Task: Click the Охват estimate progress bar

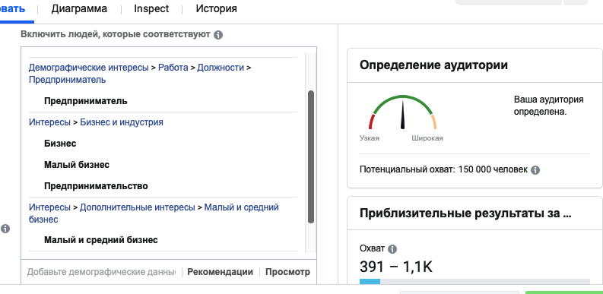Action: [474, 281]
